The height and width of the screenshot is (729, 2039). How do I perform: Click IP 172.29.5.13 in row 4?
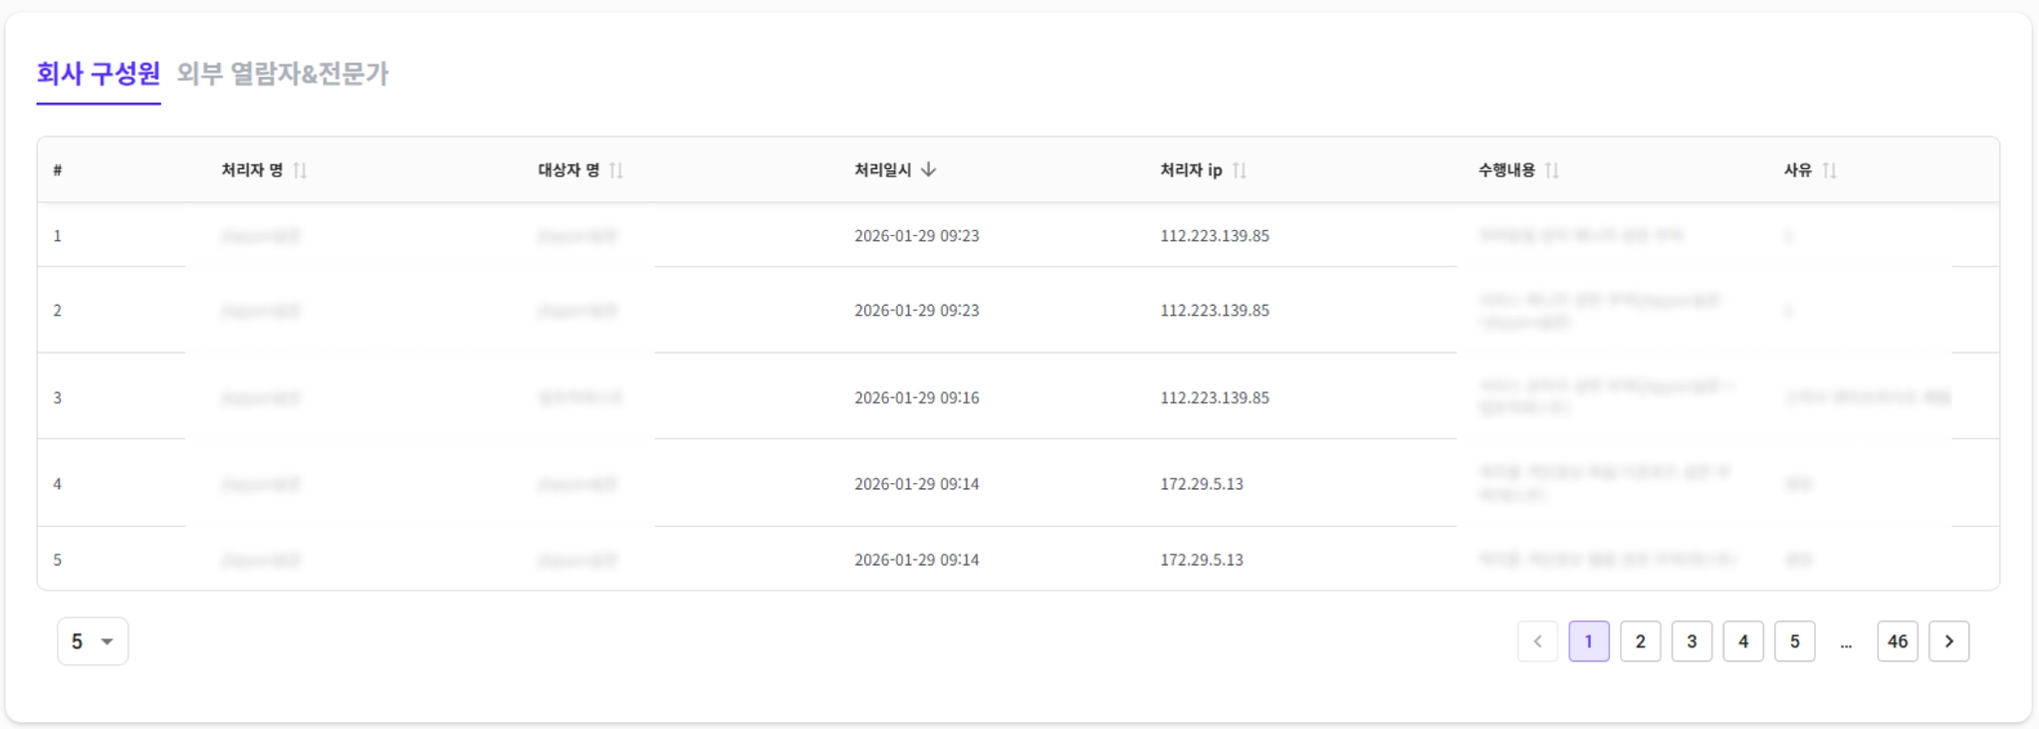click(x=1202, y=484)
